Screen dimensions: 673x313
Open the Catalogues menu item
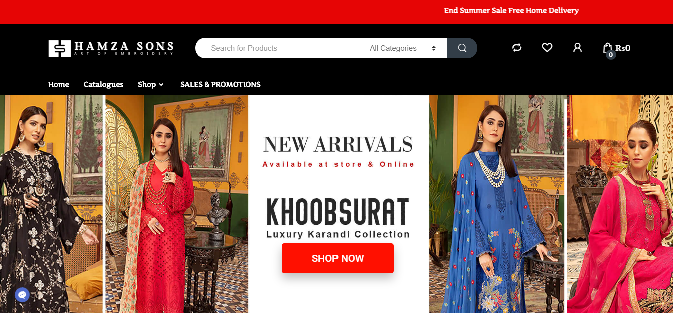coord(103,84)
